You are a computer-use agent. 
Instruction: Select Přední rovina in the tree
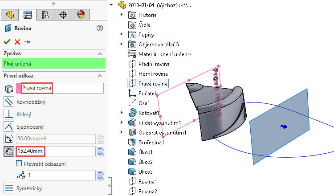(x=154, y=64)
